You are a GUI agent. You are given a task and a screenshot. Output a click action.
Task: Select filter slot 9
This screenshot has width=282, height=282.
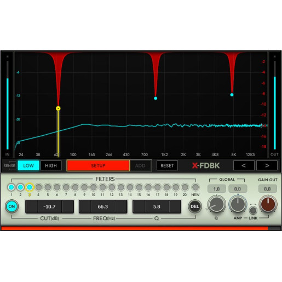pos(84,187)
